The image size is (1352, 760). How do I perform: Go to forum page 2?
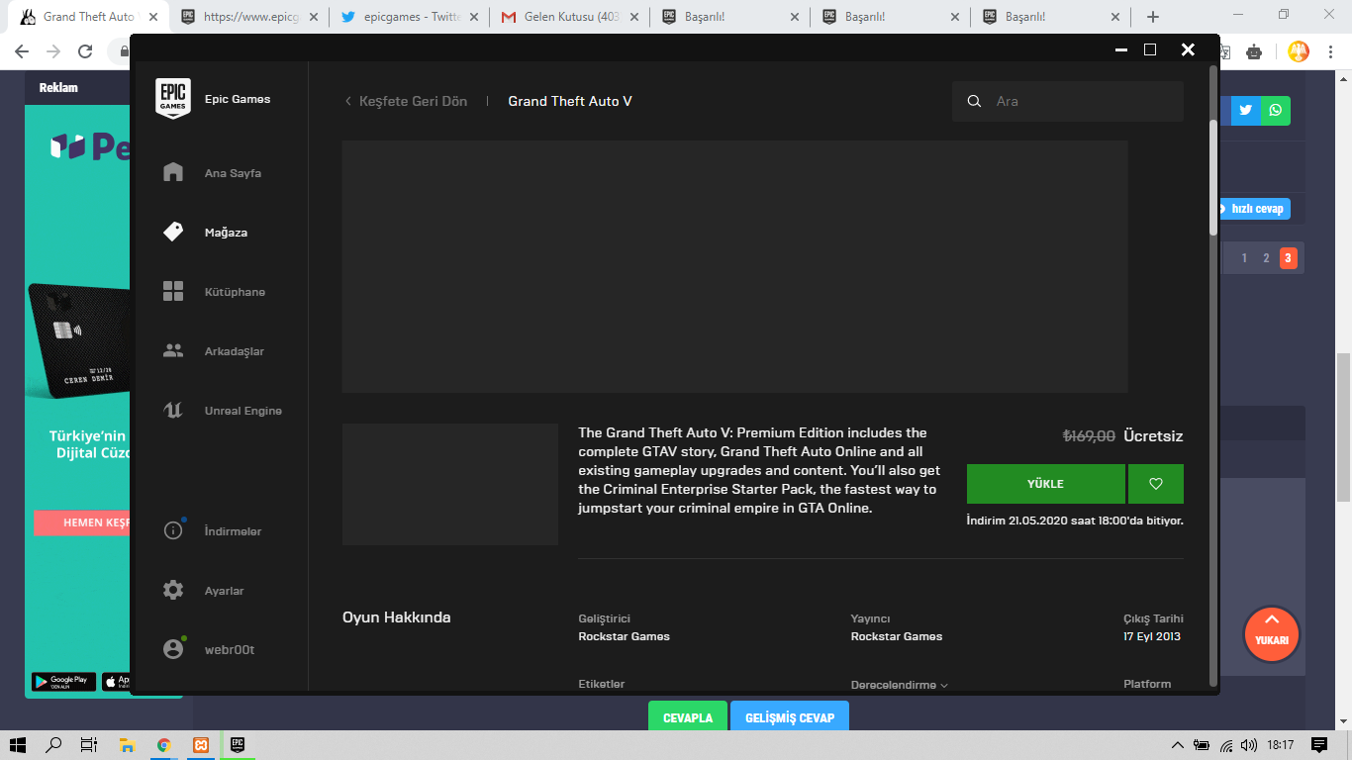pyautogui.click(x=1266, y=258)
